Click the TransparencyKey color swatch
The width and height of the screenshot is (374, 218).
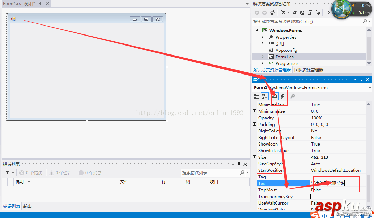pyautogui.click(x=314, y=196)
